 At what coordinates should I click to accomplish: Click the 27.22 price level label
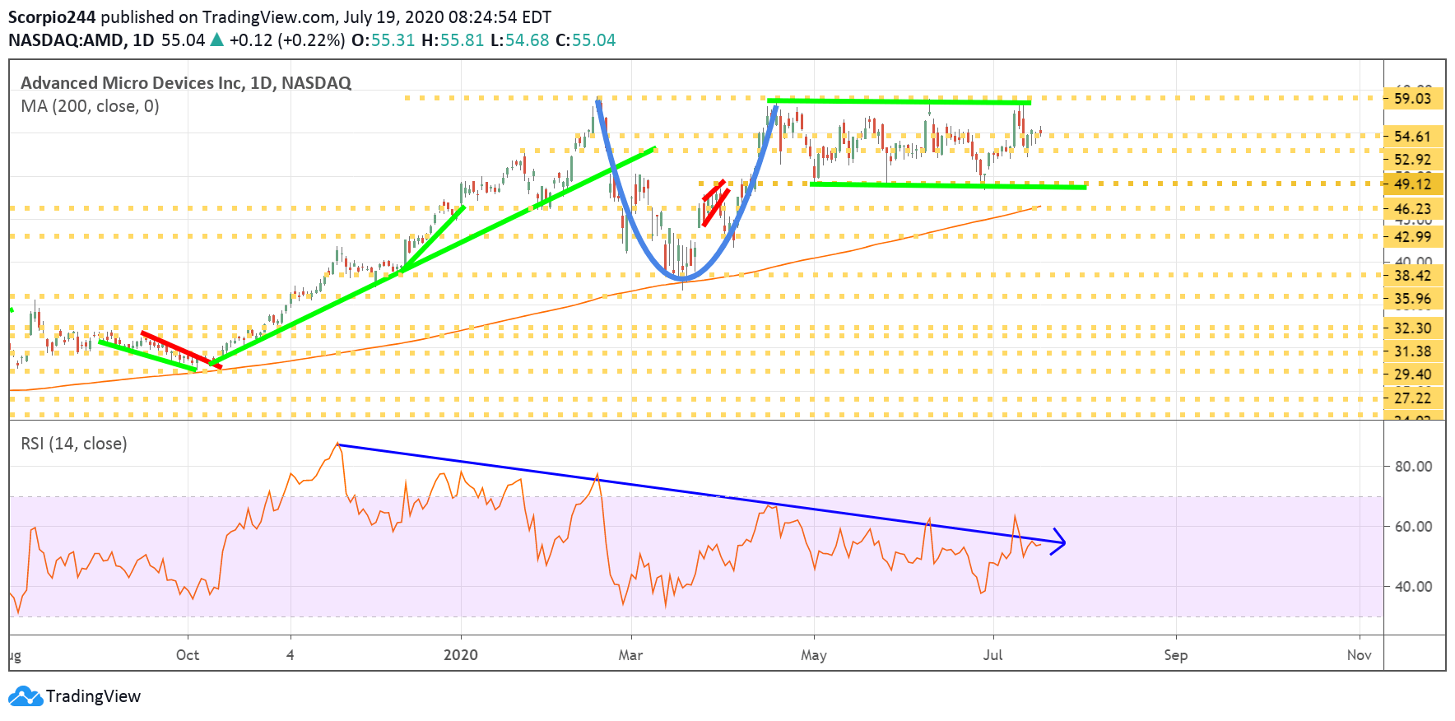click(1413, 398)
